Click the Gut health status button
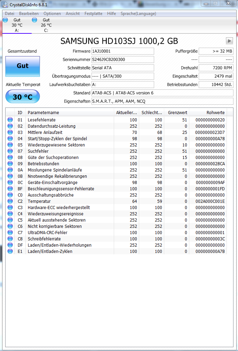Image resolution: width=238 pixels, height=351 pixels. [23, 66]
